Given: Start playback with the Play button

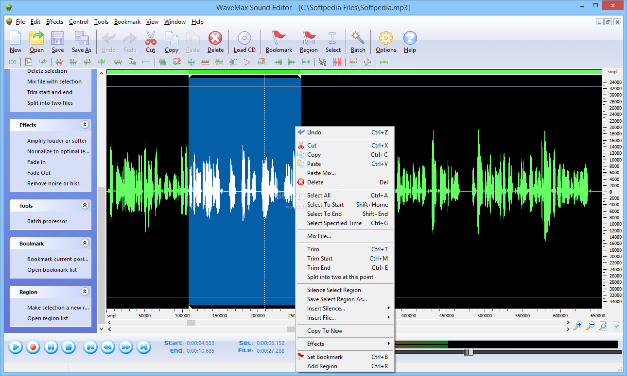Looking at the screenshot, I should [16, 347].
